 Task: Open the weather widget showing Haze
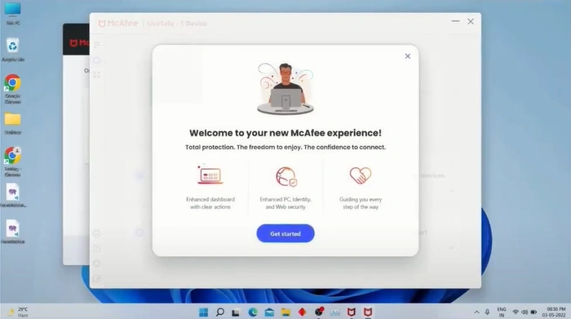coord(17,312)
